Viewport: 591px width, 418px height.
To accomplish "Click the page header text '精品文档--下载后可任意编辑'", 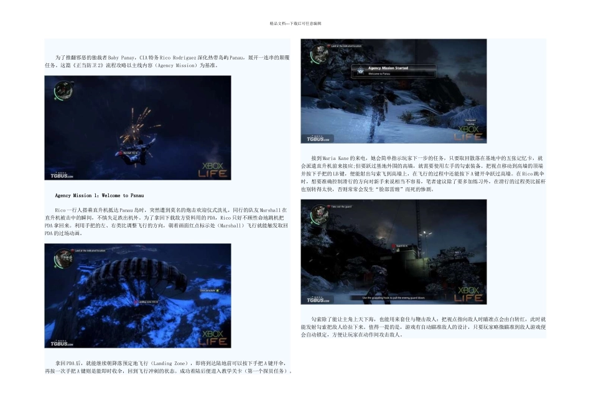I will [x=295, y=24].
